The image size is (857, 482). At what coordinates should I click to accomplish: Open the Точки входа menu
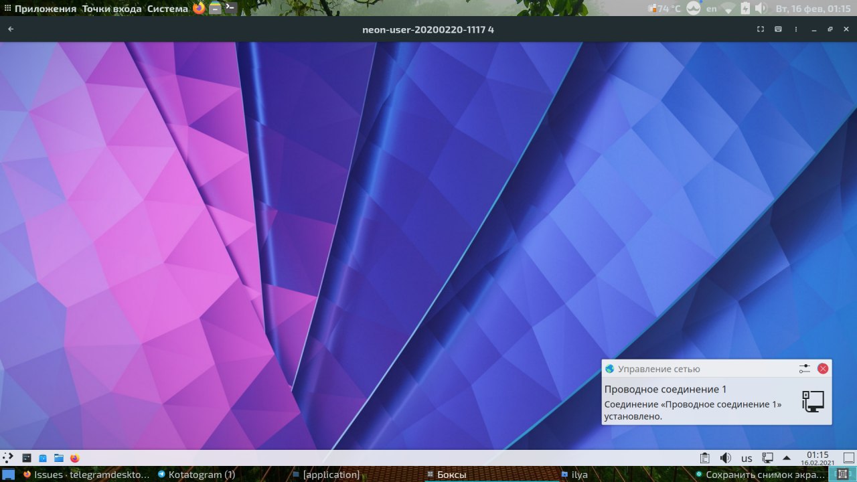coord(112,9)
